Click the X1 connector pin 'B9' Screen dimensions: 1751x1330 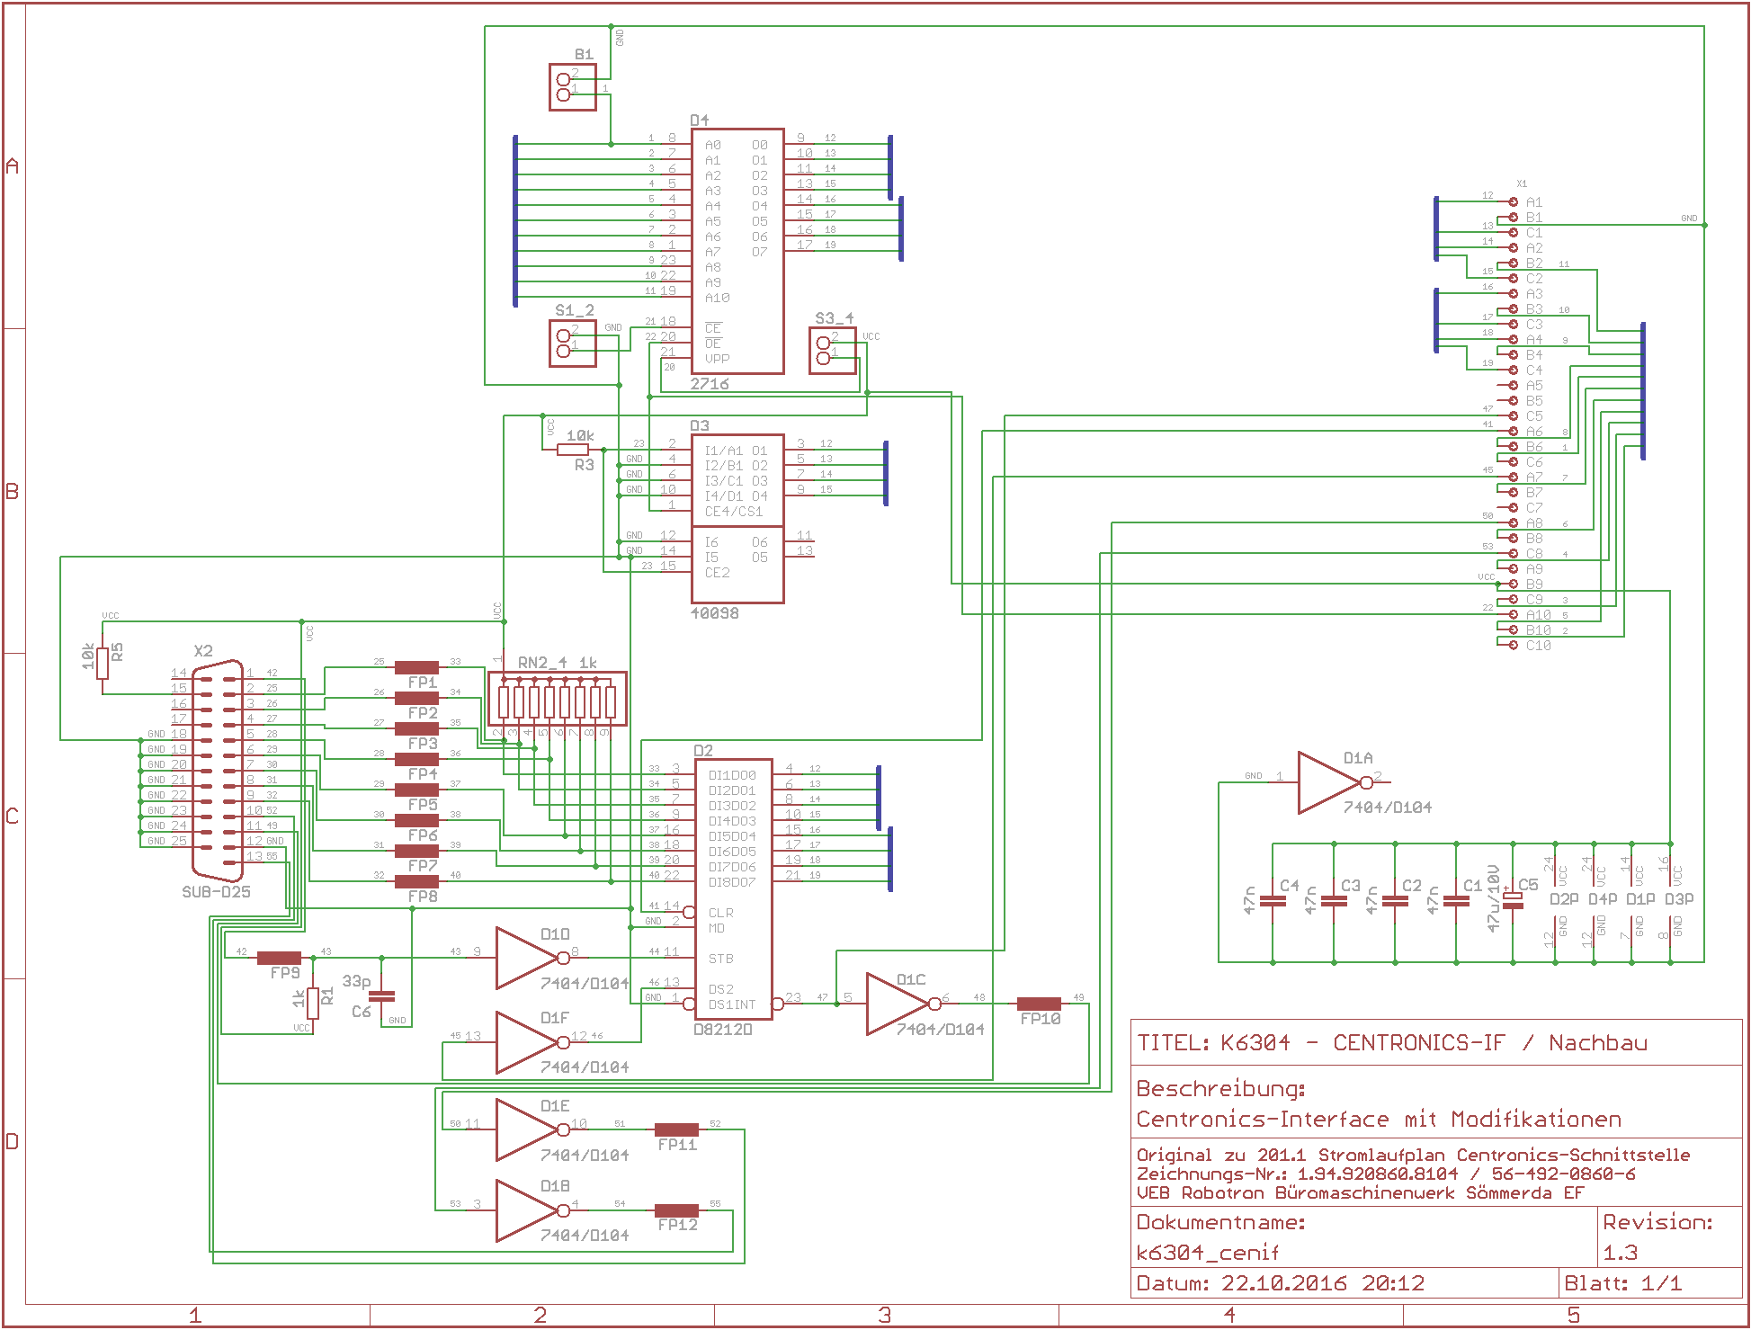(x=1534, y=585)
